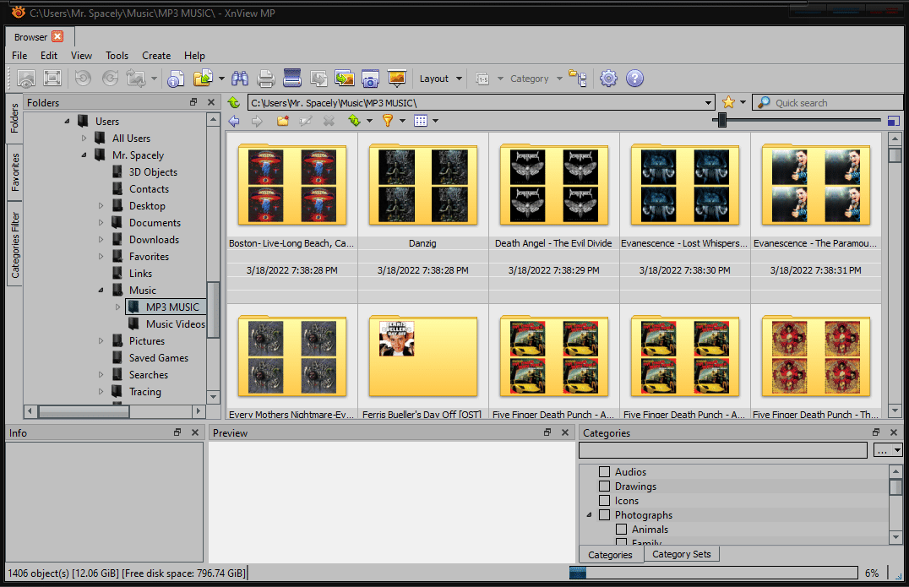Click the Rename pencil icon
Screen dimensions: 909x587
coord(306,121)
